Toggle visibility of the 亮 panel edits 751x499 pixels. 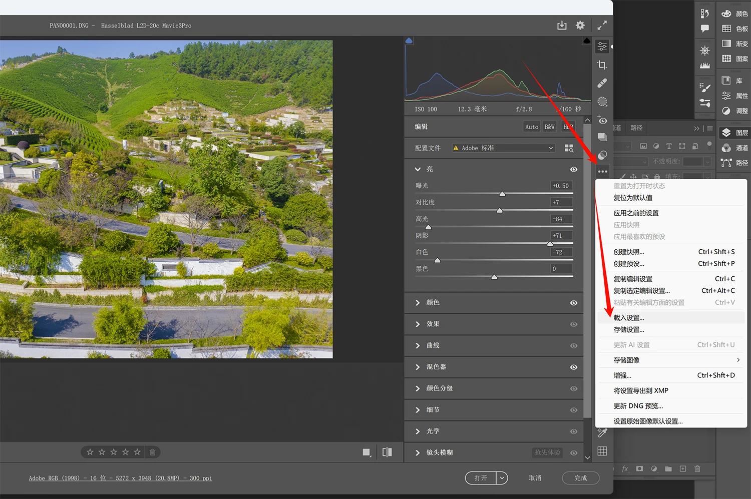tap(574, 170)
